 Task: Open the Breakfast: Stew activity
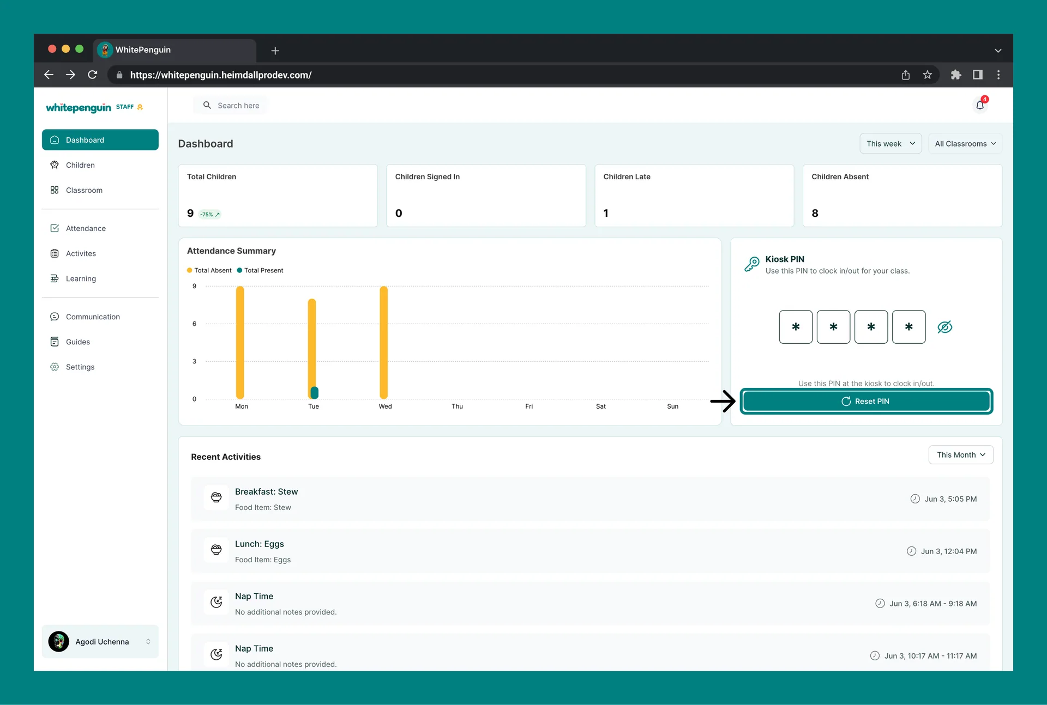pos(590,499)
